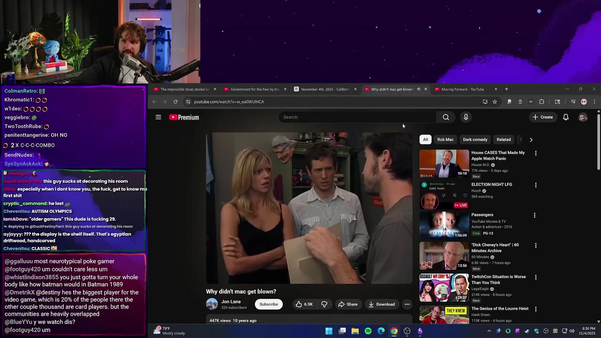The image size is (601, 338).
Task: Mute audio on 'Why didn't mac get blown' tab
Action: [418, 89]
